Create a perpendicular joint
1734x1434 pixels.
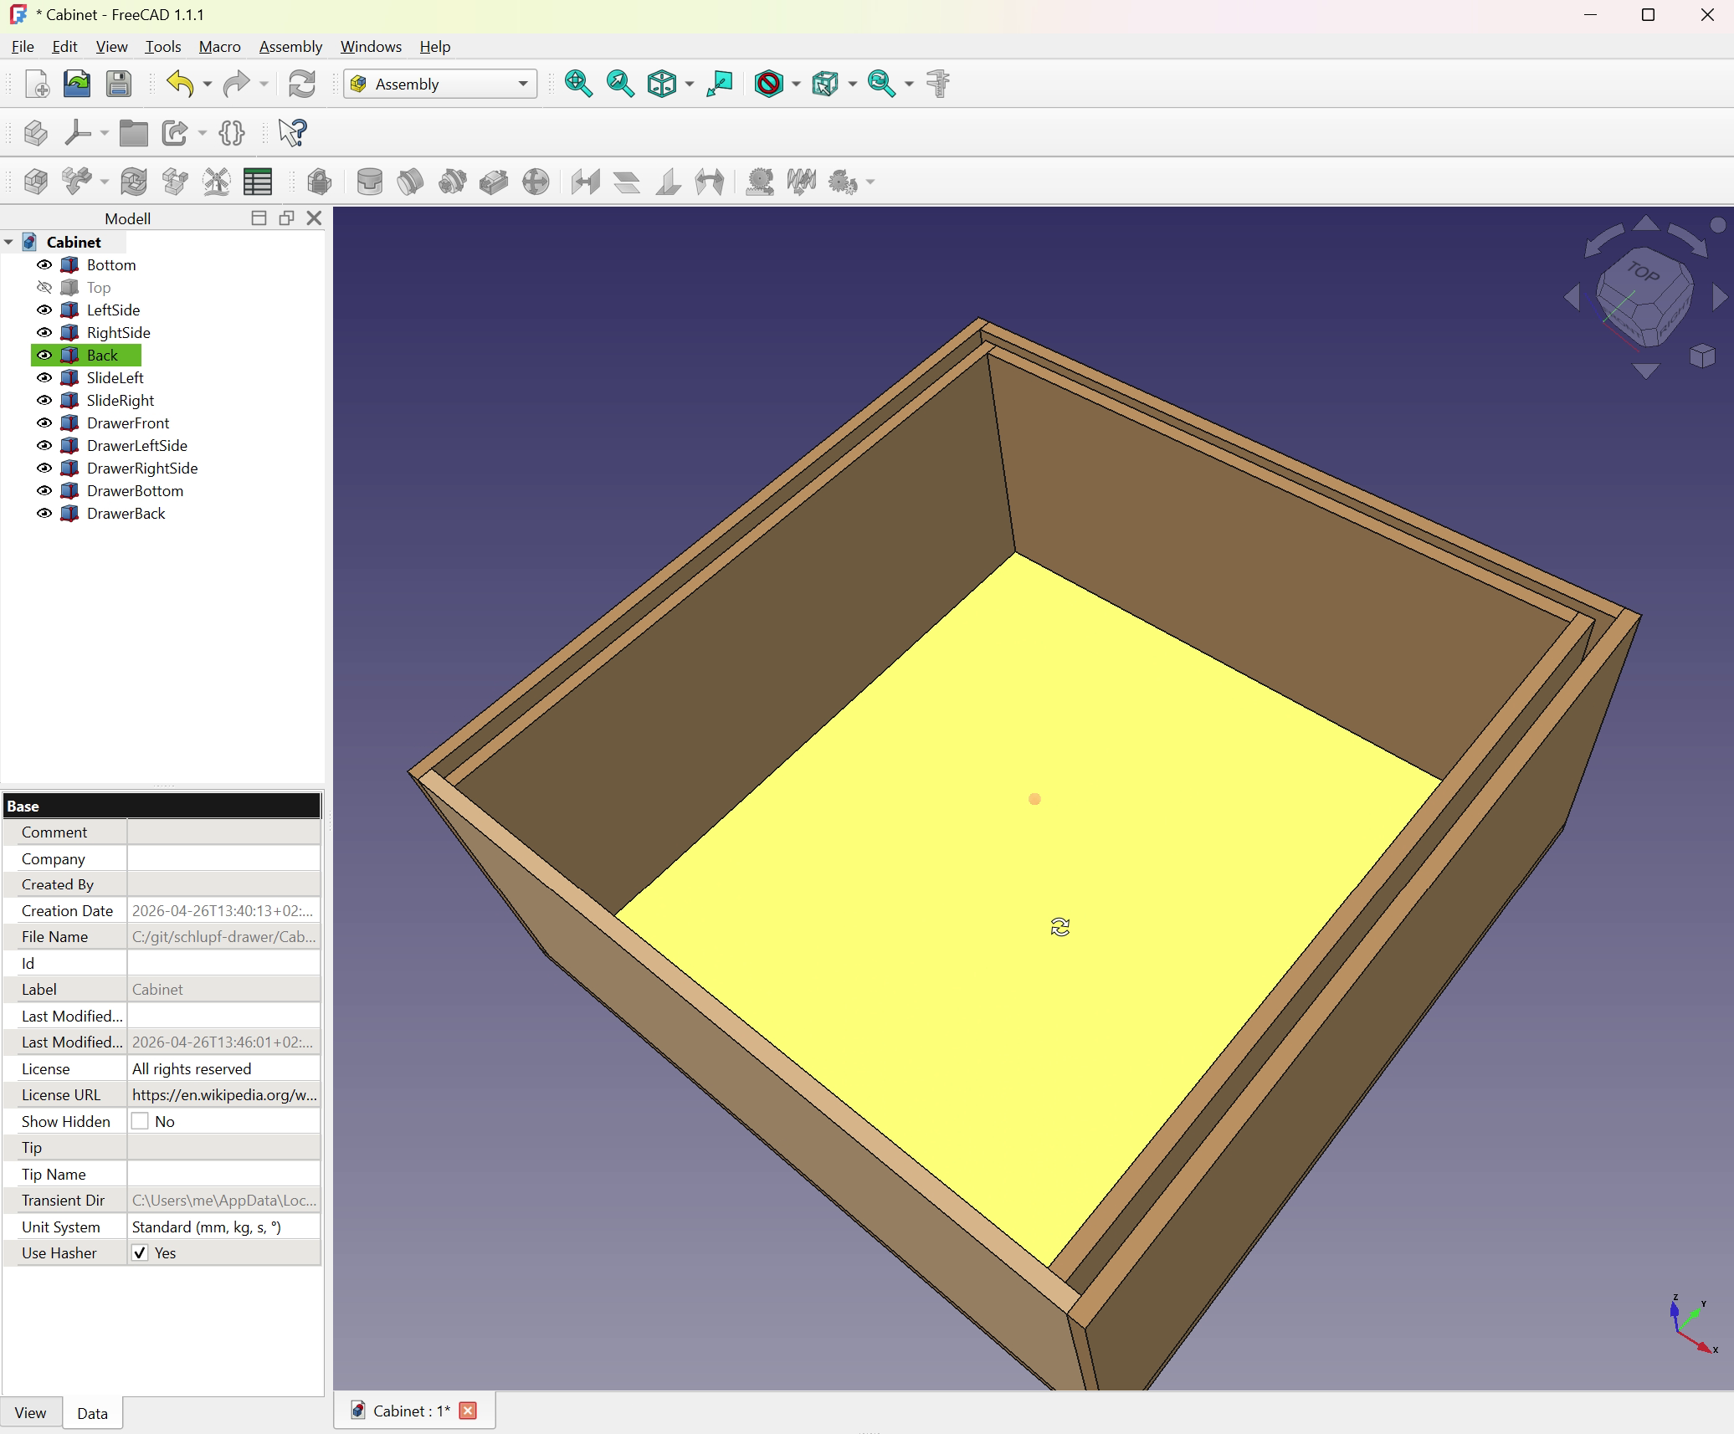[668, 182]
